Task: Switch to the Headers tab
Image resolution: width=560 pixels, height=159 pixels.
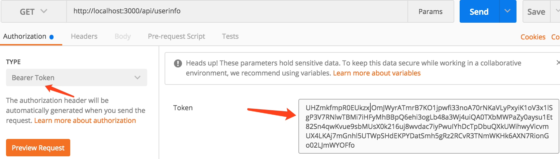Action: tap(84, 36)
